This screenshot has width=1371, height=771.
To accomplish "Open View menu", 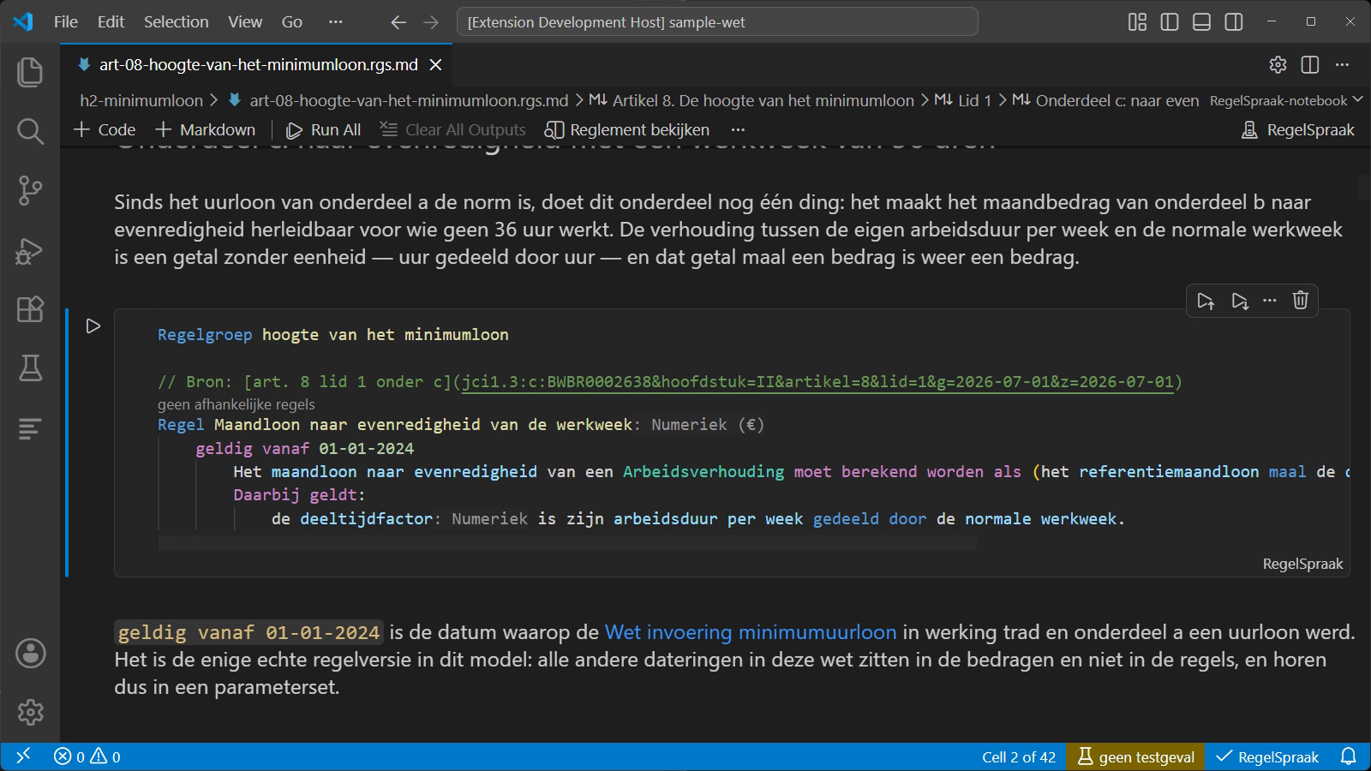I will click(x=245, y=22).
